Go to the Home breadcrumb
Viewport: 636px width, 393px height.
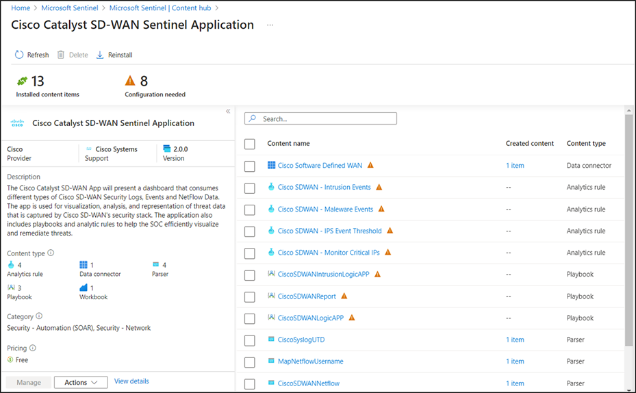(x=21, y=8)
